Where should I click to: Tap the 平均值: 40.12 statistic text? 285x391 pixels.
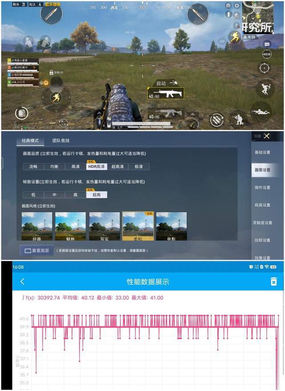pyautogui.click(x=78, y=298)
